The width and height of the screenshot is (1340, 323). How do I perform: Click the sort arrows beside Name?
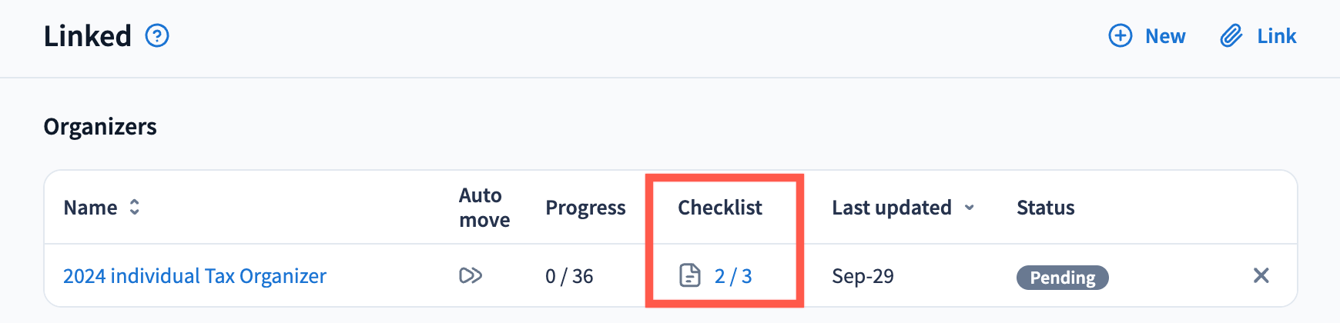click(135, 208)
